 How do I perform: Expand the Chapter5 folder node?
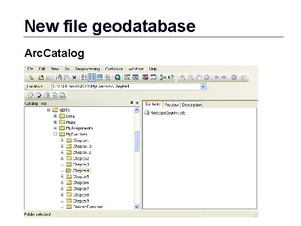tap(62, 177)
